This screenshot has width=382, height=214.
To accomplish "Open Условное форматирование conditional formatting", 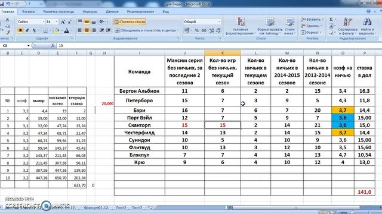I will [x=241, y=26].
